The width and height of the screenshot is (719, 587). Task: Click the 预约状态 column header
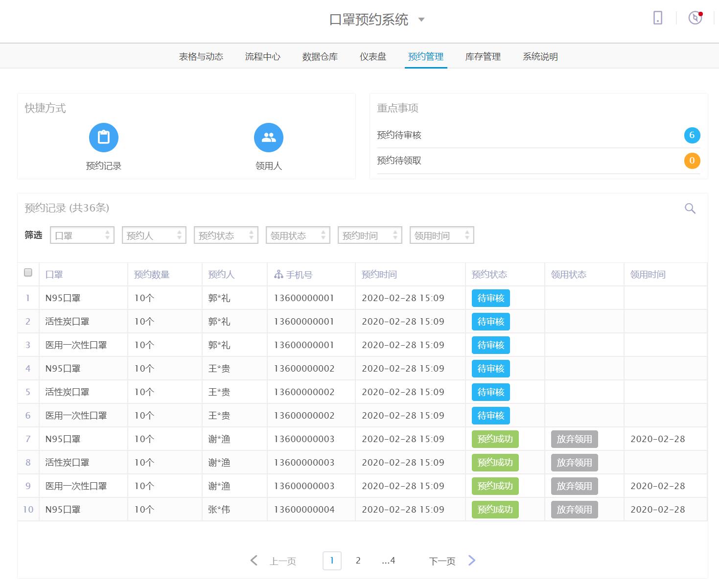coord(489,275)
